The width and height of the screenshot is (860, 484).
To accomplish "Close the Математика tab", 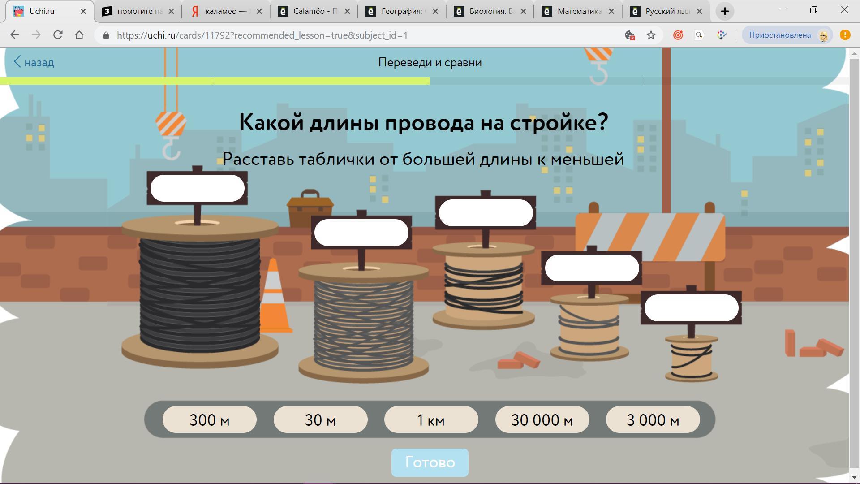I will [x=611, y=11].
